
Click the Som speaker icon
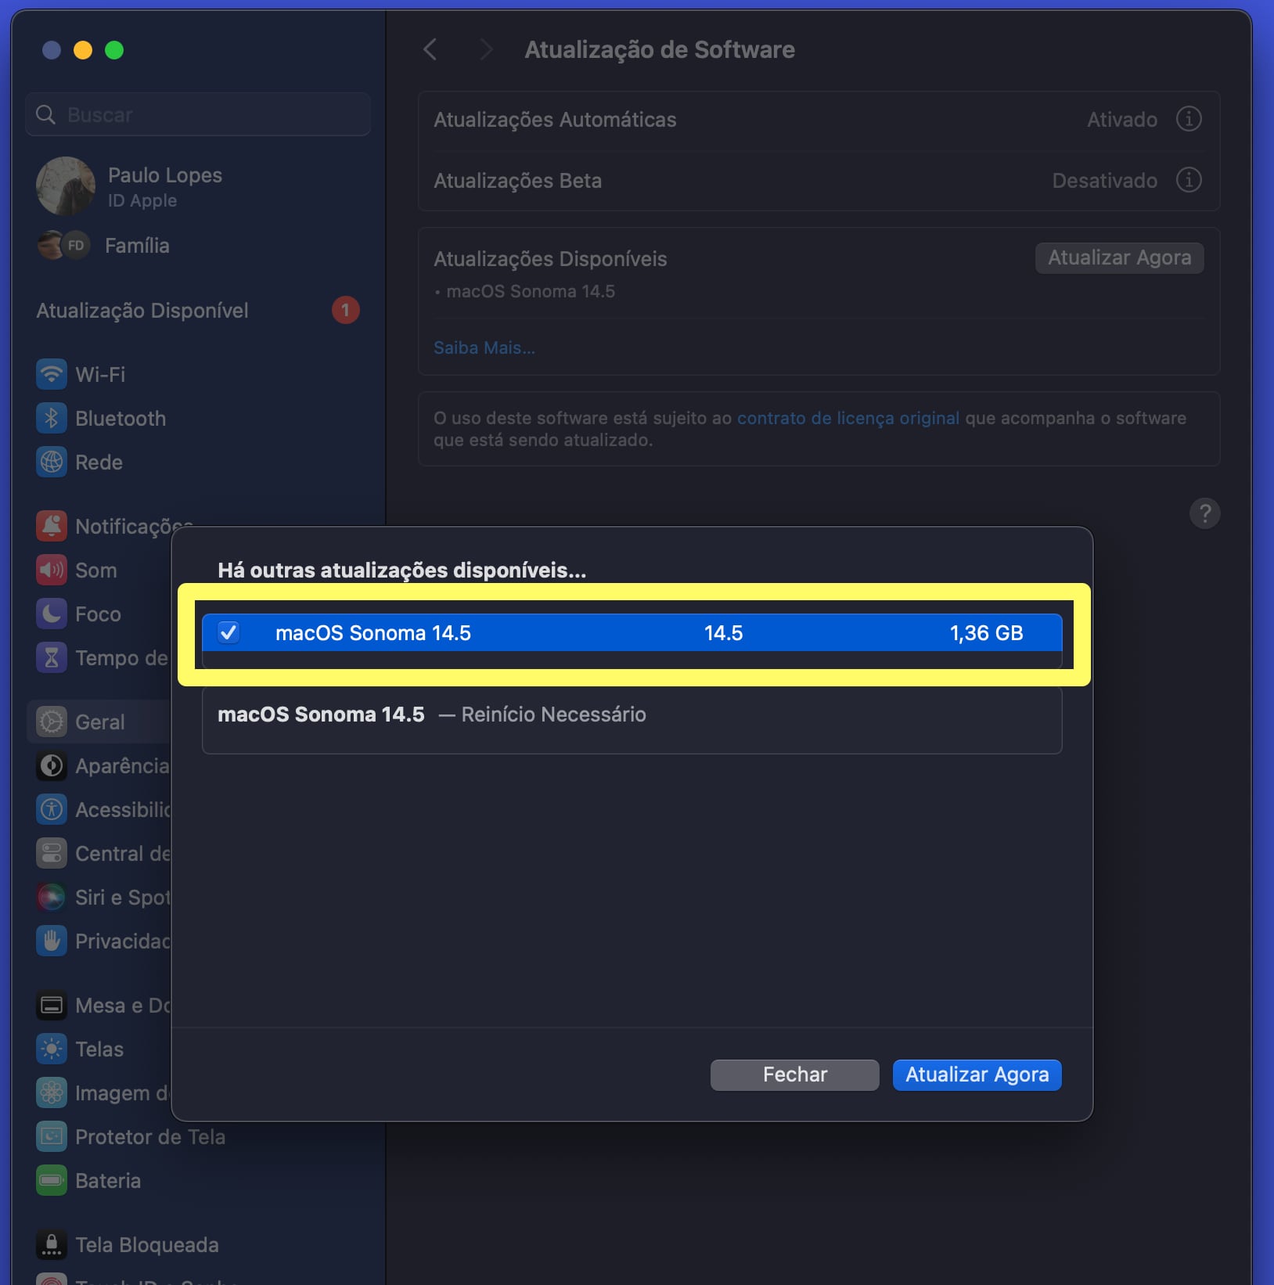point(52,570)
